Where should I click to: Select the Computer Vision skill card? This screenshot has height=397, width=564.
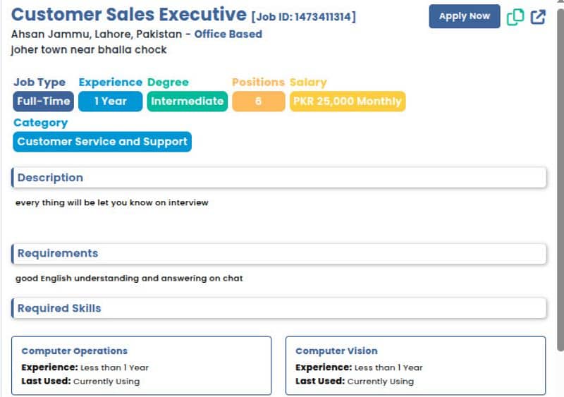click(x=415, y=366)
